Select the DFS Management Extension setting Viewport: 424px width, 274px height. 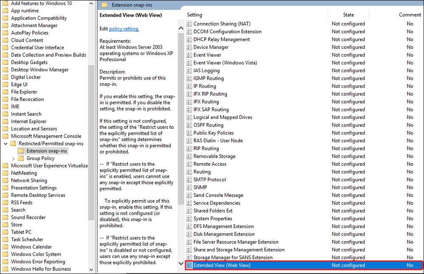223,226
